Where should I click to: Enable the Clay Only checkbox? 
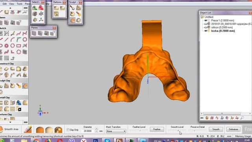click(68, 130)
